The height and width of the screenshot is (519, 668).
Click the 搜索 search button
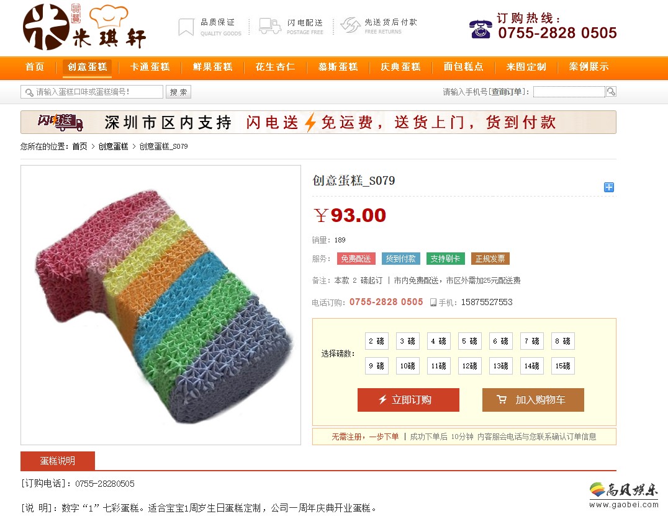click(179, 92)
